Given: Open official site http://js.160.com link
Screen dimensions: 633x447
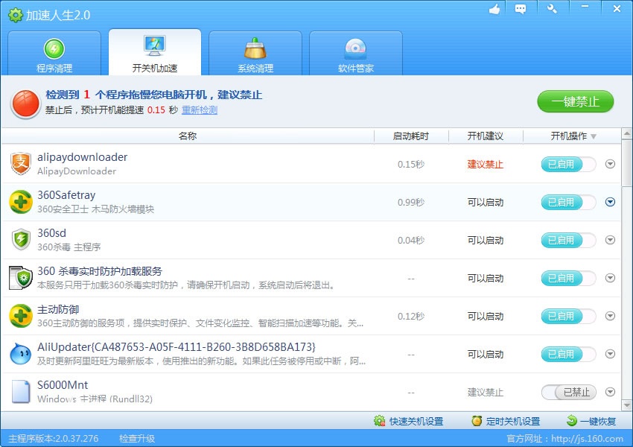Looking at the screenshot, I should pyautogui.click(x=587, y=439).
